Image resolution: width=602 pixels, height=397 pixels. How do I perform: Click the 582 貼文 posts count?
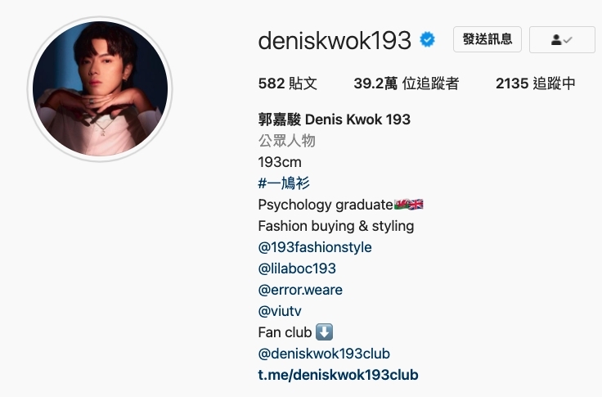(x=288, y=83)
